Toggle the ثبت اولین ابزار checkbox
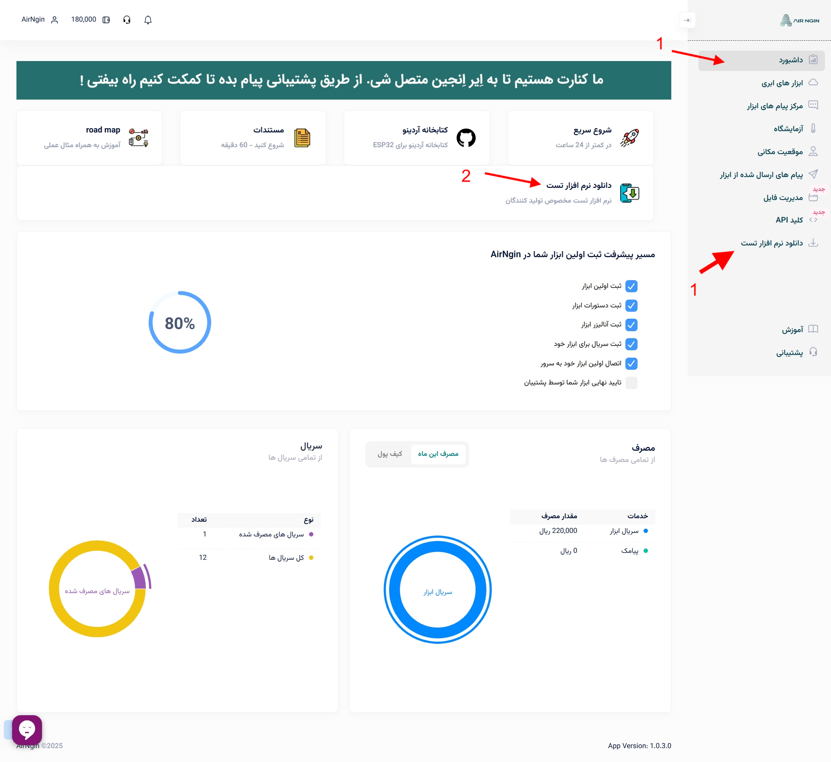The width and height of the screenshot is (831, 762). (x=631, y=286)
